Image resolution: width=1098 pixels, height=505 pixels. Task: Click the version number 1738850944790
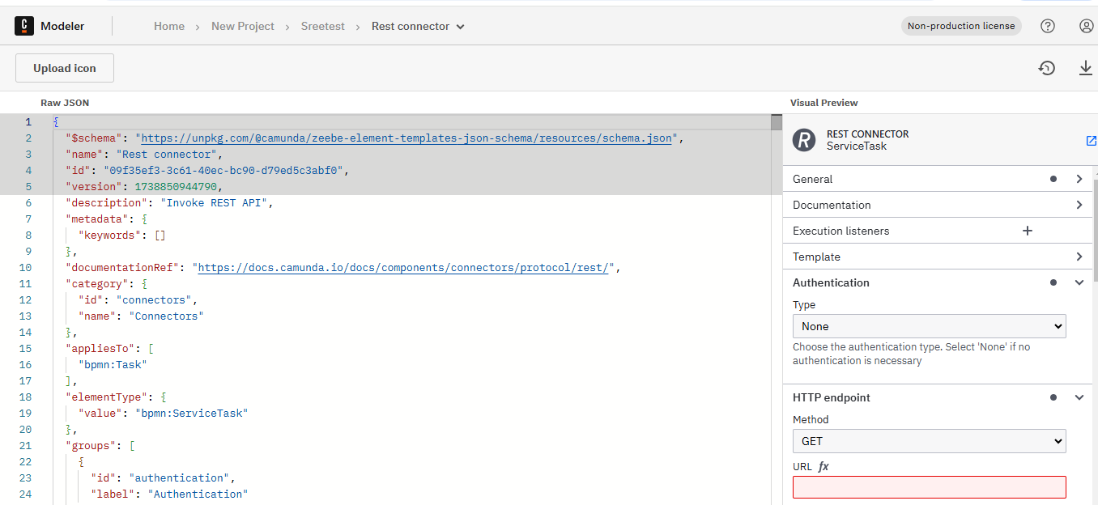(176, 186)
